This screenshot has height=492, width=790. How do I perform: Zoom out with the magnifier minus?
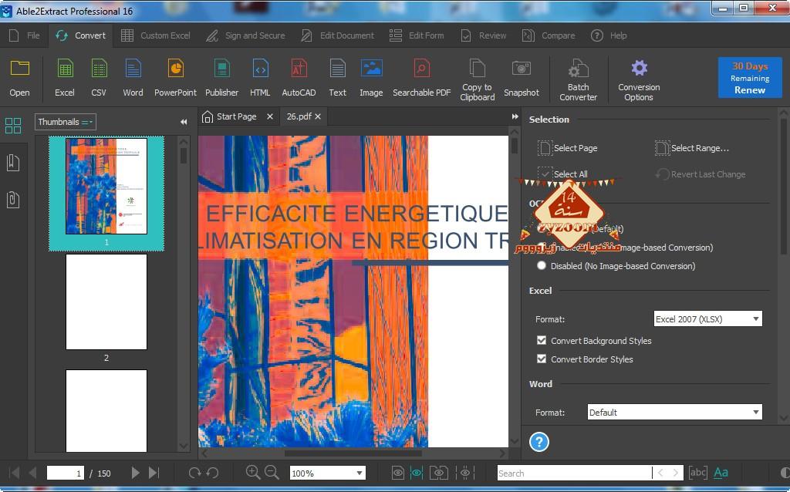coord(272,473)
